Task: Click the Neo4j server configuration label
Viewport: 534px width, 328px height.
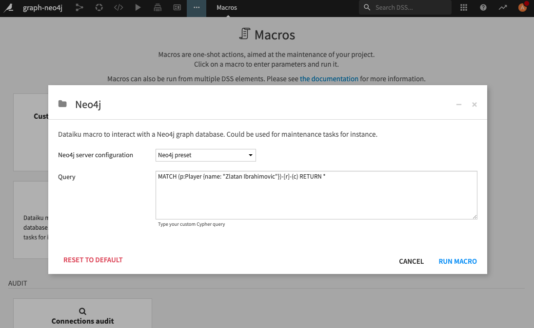Action: tap(96, 155)
